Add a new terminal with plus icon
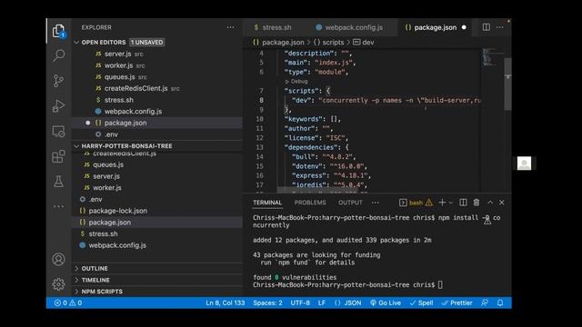Viewport: 582px width, 327px height. tap(442, 203)
